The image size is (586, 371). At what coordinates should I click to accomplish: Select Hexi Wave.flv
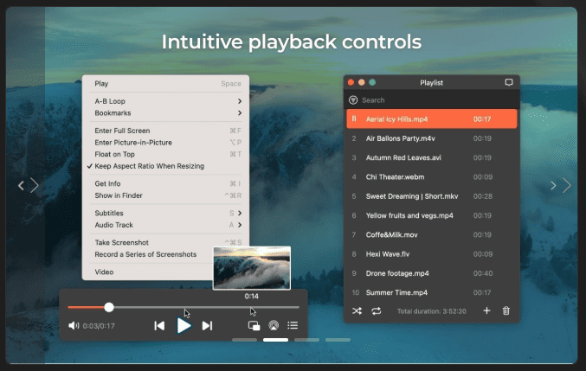[432, 254]
